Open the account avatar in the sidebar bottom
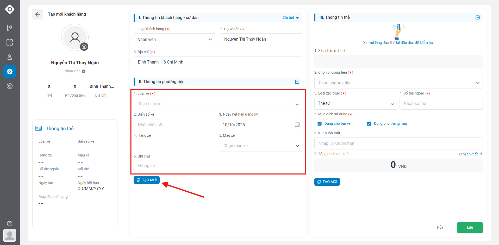The height and width of the screenshot is (245, 499). (10, 235)
